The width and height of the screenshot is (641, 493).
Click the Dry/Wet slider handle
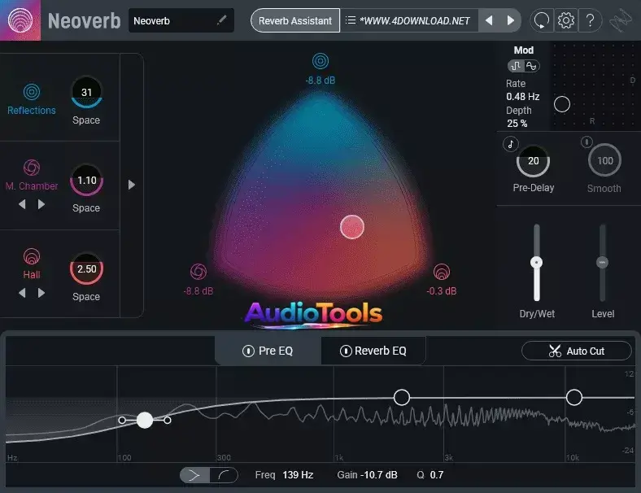[x=536, y=263]
